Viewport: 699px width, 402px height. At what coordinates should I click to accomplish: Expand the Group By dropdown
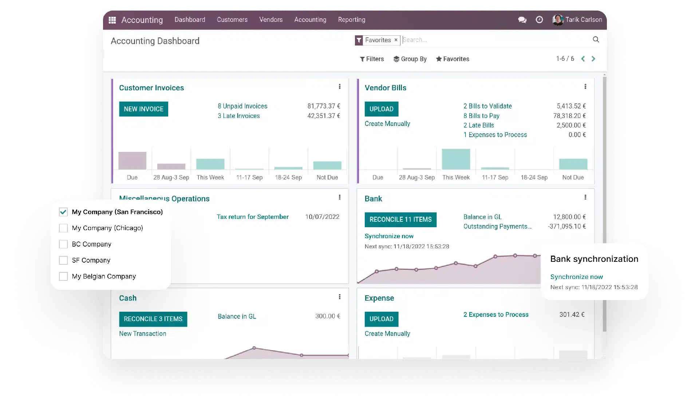[410, 59]
